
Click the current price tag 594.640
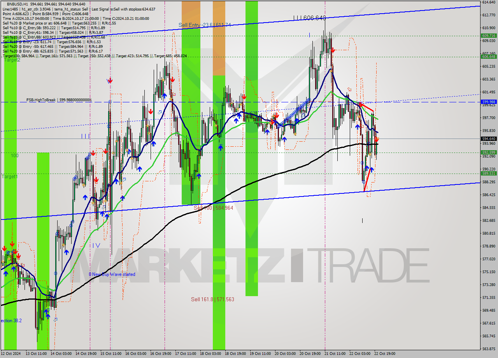(x=489, y=139)
